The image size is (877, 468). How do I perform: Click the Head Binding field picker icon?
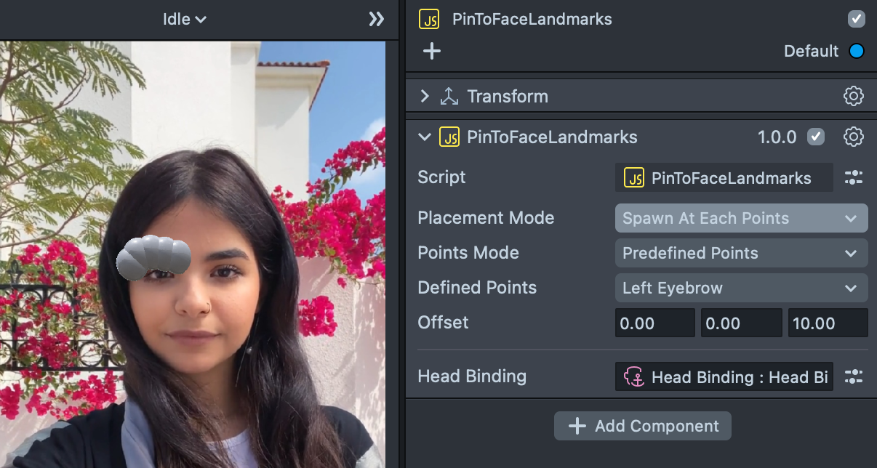tap(853, 376)
